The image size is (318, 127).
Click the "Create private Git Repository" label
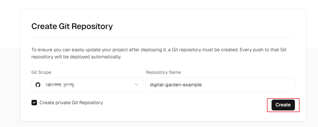tap(71, 103)
